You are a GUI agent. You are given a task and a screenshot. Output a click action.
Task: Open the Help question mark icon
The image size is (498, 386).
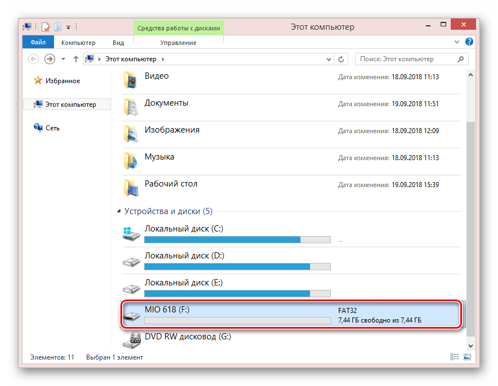469,42
